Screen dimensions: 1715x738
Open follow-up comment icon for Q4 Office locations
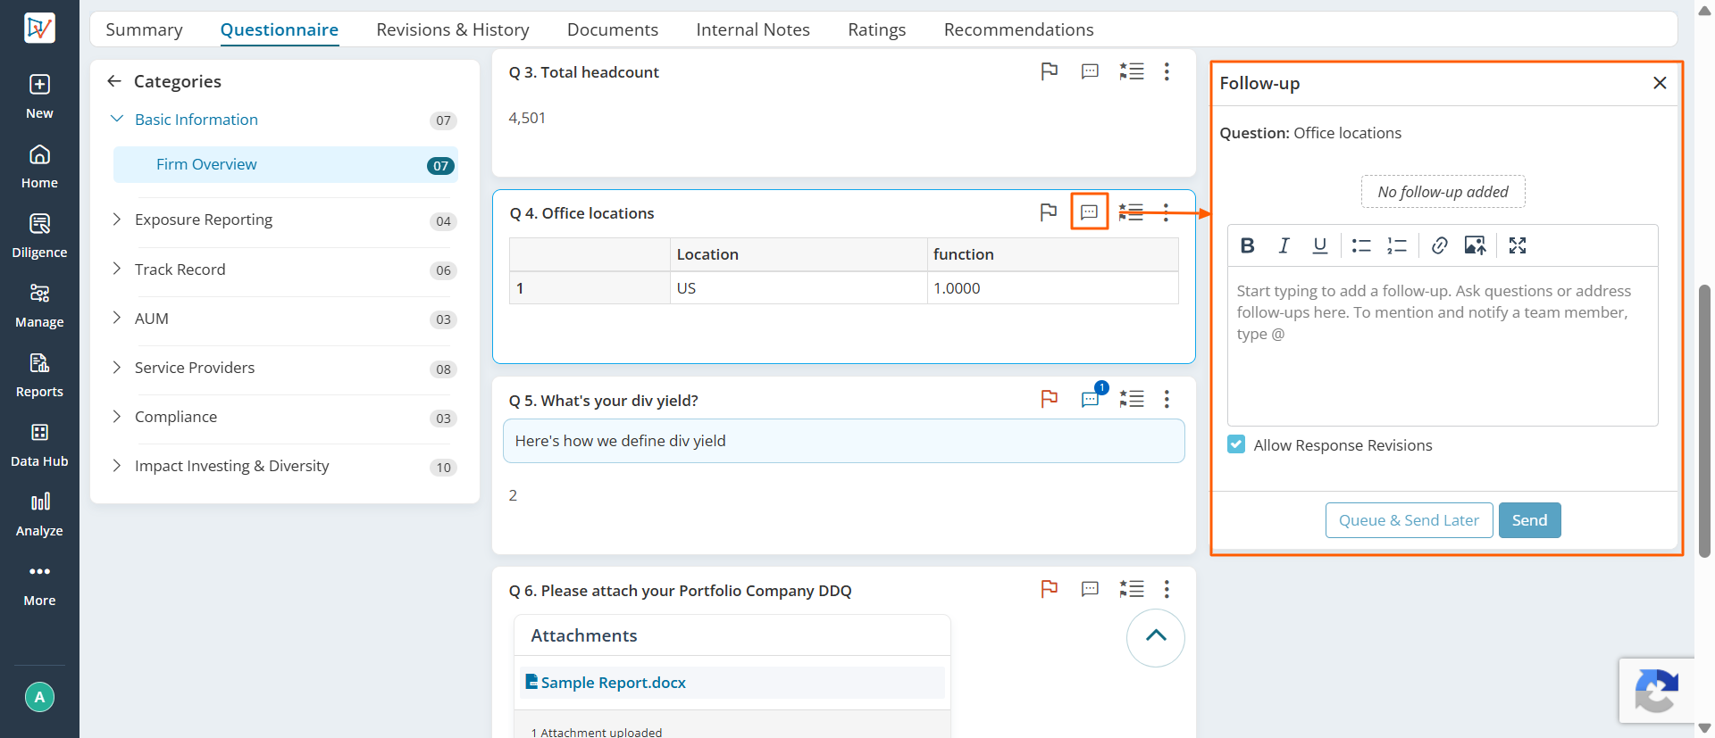1090,212
